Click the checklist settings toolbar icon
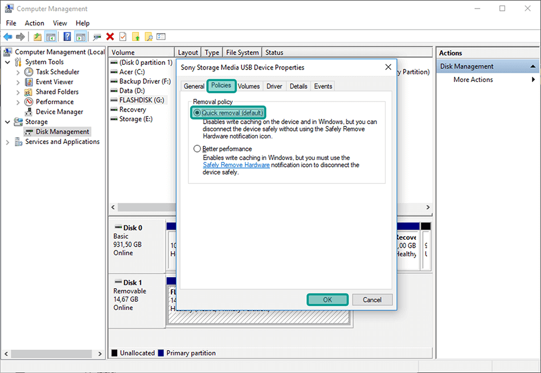The image size is (541, 373). (x=161, y=36)
